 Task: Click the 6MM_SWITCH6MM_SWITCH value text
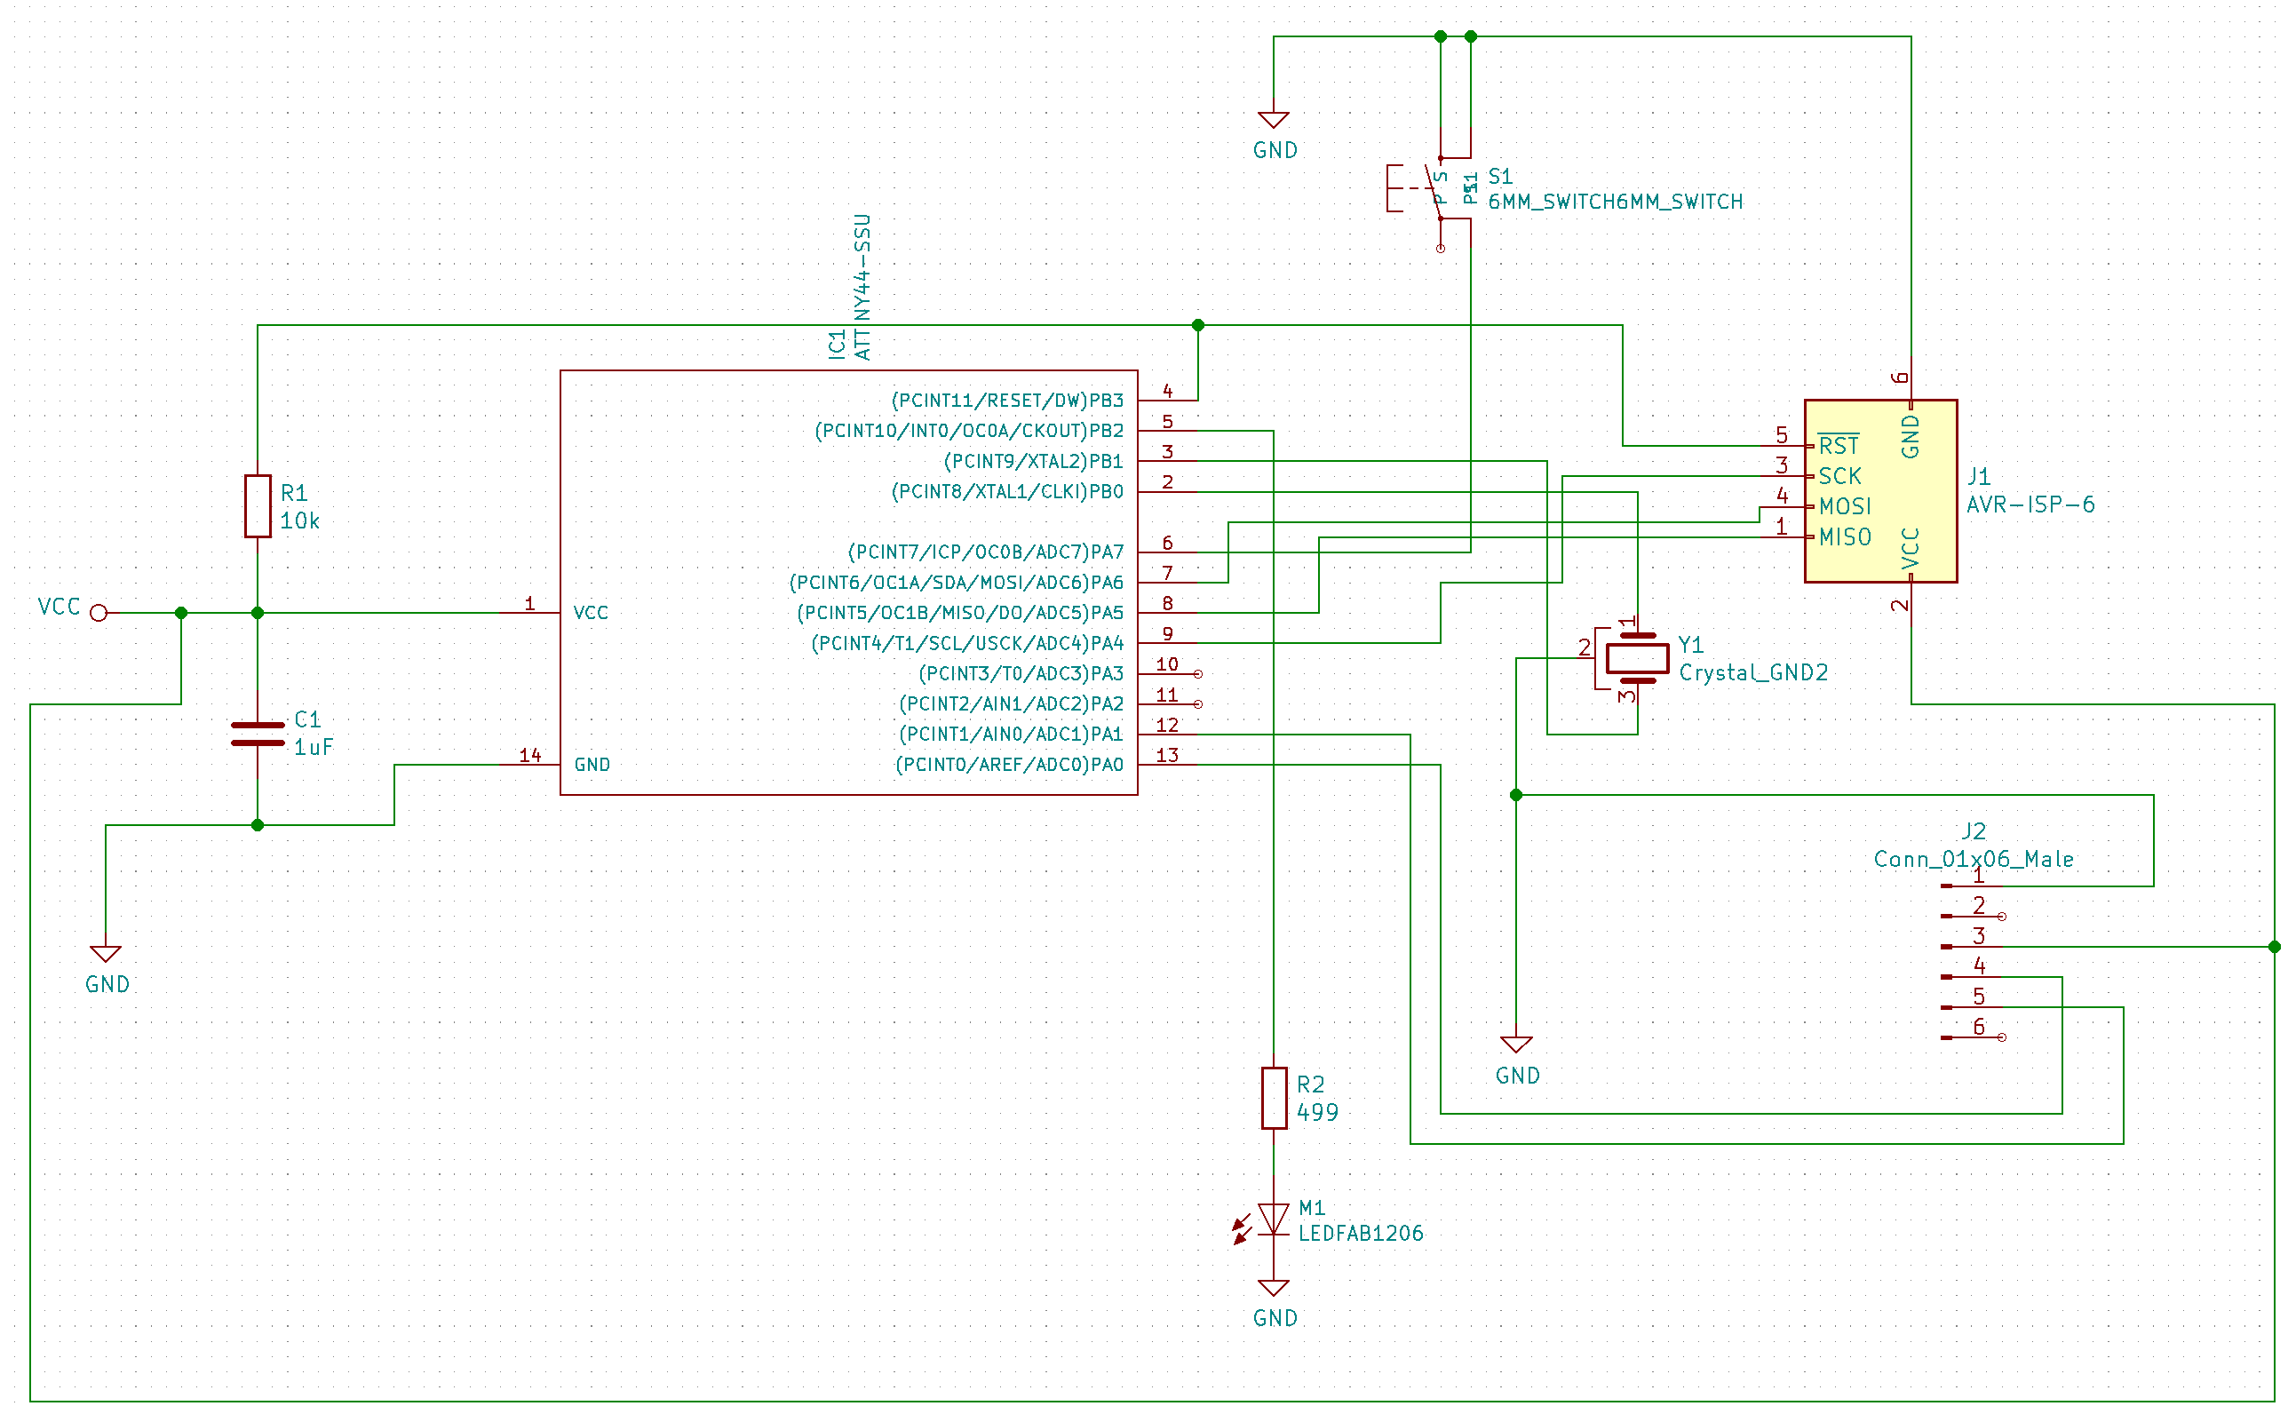tap(1615, 202)
